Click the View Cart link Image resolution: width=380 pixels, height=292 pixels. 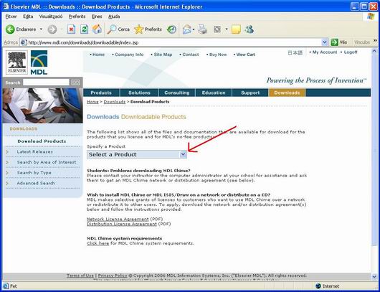tap(245, 55)
